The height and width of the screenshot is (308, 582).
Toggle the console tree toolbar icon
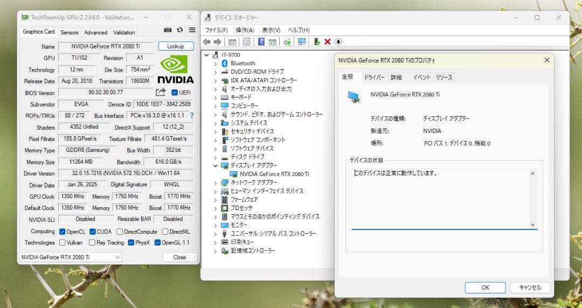[232, 42]
